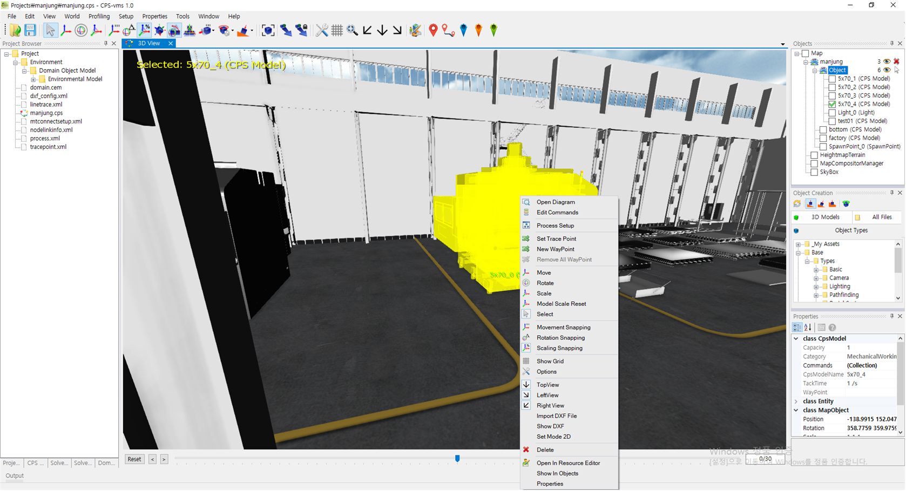Click the Save icon in the toolbar
Screen dimensions: 906x491
pyautogui.click(x=30, y=30)
